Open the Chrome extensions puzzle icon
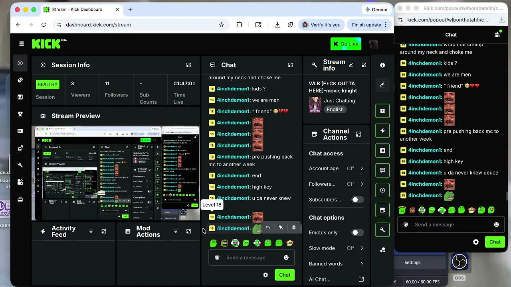 (x=239, y=25)
